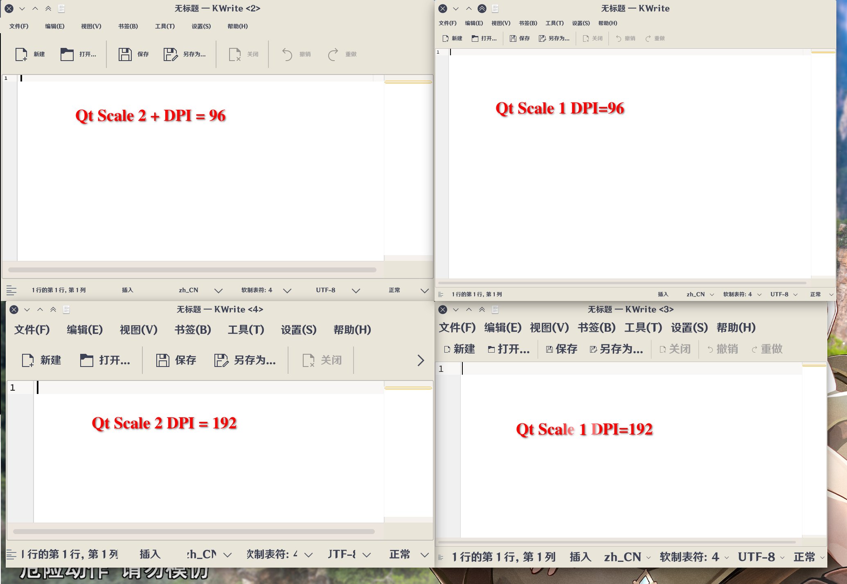Image resolution: width=847 pixels, height=584 pixels.
Task: Expand hidden toolbar items chevron in KWrite <4>
Action: [x=421, y=360]
